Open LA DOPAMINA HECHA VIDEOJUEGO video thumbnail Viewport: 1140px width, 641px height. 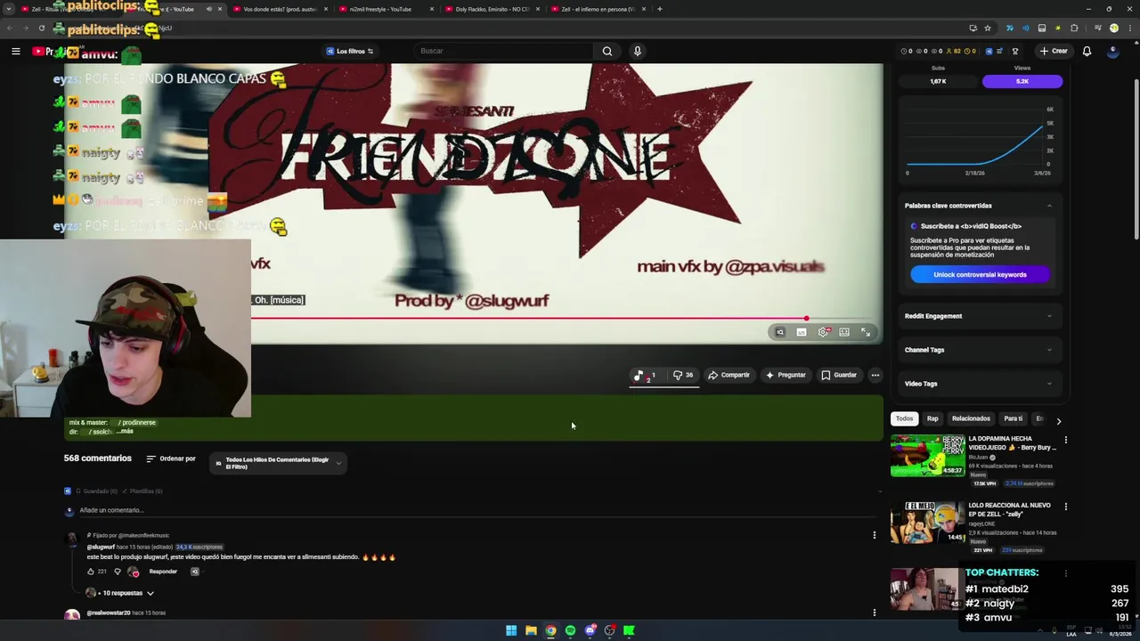coord(927,456)
